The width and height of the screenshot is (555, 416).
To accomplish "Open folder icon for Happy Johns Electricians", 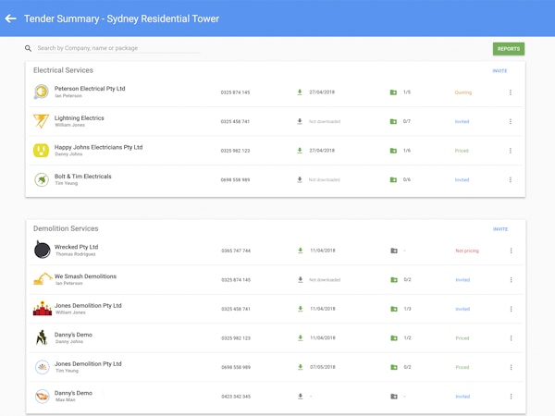I will (x=394, y=151).
